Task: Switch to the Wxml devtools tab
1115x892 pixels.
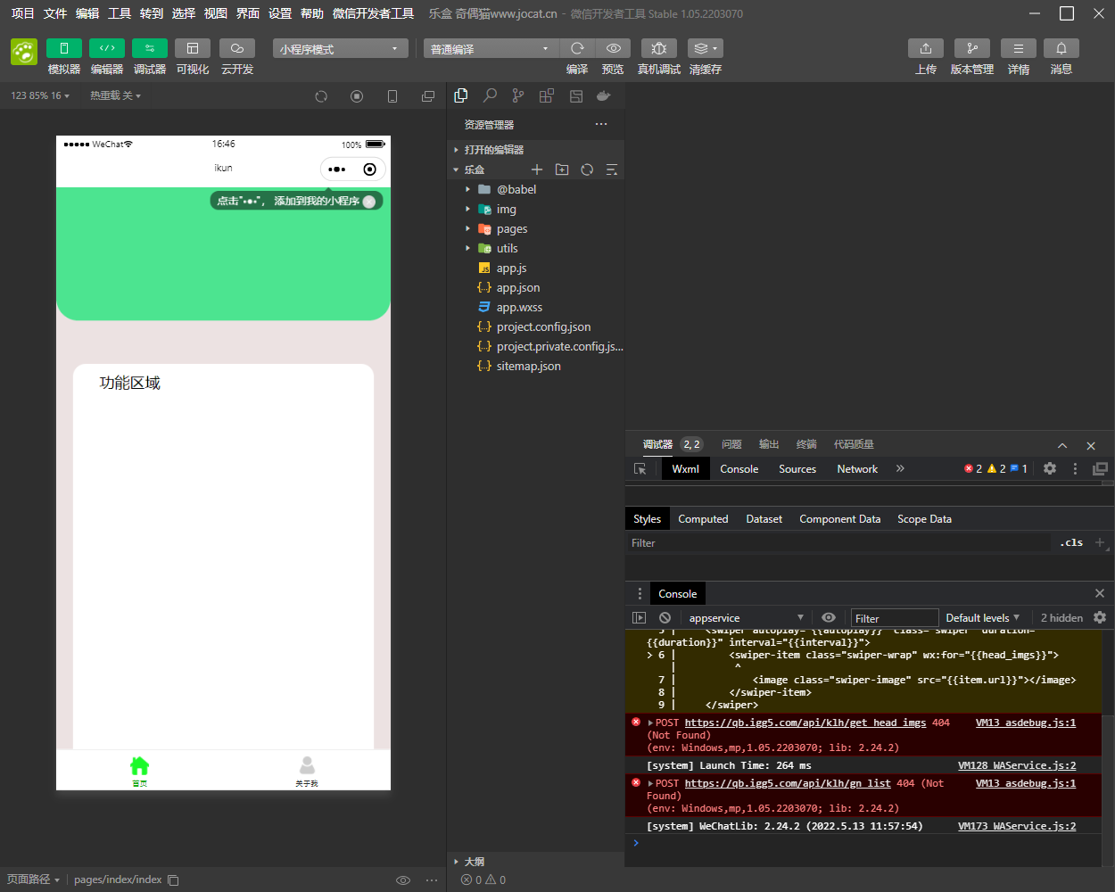Action: 685,468
